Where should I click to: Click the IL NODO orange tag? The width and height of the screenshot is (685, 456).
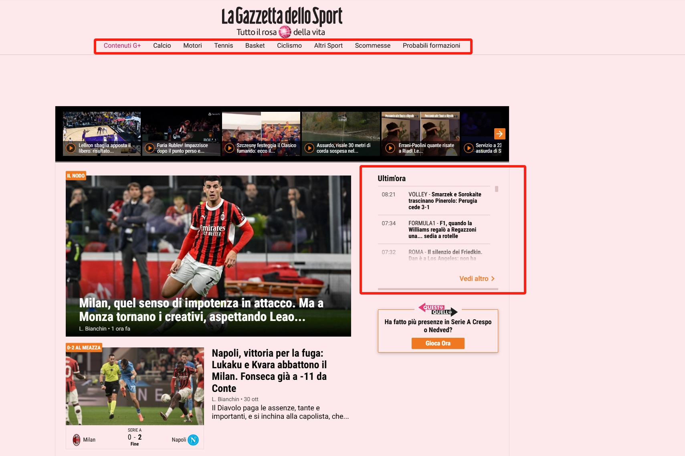pos(76,176)
